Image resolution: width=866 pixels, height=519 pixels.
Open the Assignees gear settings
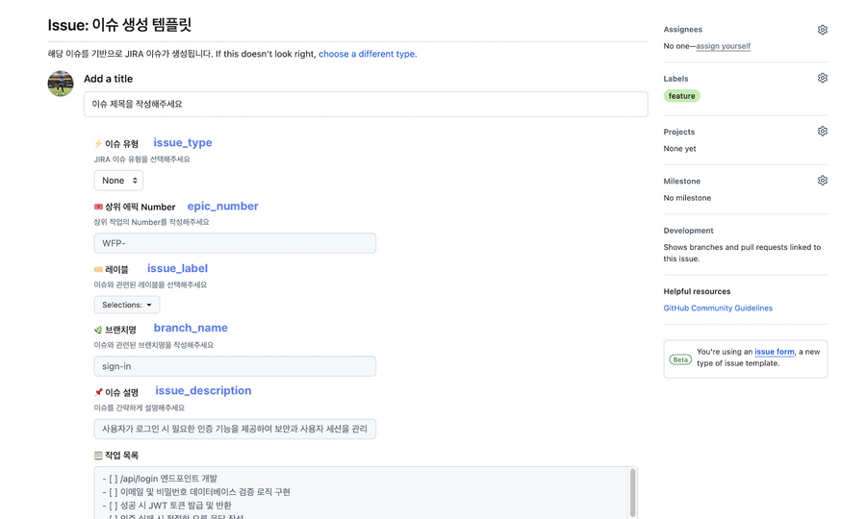click(x=823, y=30)
